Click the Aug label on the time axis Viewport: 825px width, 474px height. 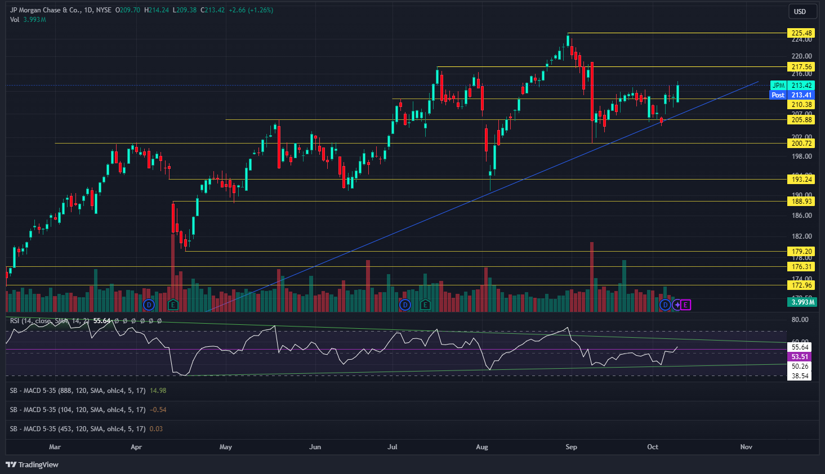coord(482,447)
